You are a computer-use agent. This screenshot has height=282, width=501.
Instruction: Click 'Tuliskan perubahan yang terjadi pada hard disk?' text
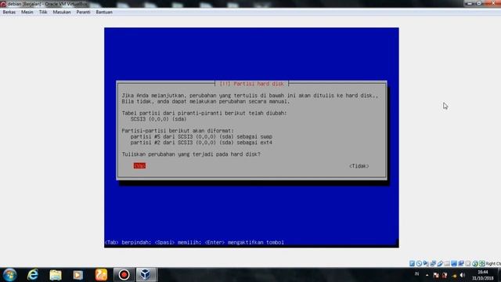point(191,154)
